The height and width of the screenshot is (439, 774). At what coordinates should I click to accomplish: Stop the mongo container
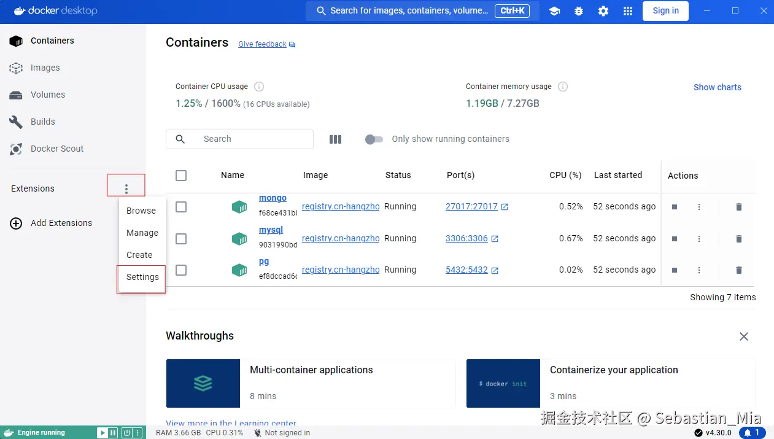(x=675, y=207)
